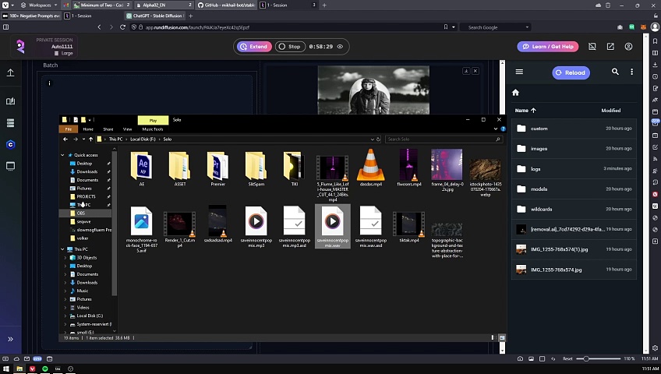Open the user account profile icon
The height and width of the screenshot is (374, 661).
[x=628, y=47]
